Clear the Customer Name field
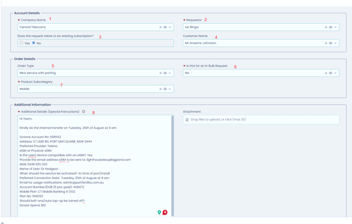 (326, 43)
